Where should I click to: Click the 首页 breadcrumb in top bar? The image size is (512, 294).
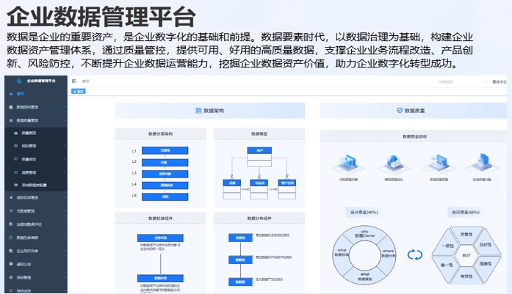click(x=85, y=81)
